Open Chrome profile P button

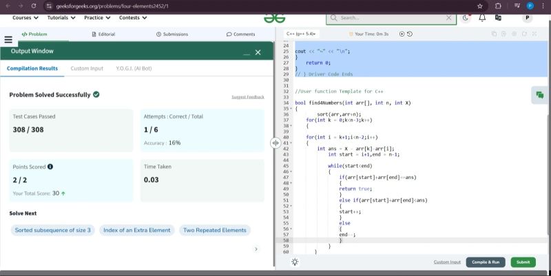pyautogui.click(x=530, y=6)
